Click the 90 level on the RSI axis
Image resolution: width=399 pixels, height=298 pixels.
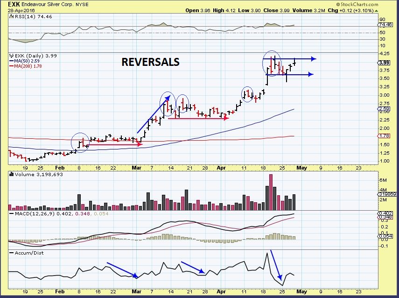382,19
